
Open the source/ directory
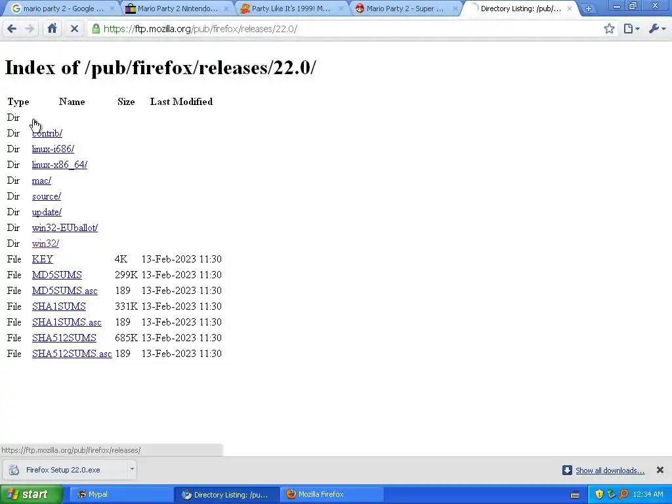[47, 196]
